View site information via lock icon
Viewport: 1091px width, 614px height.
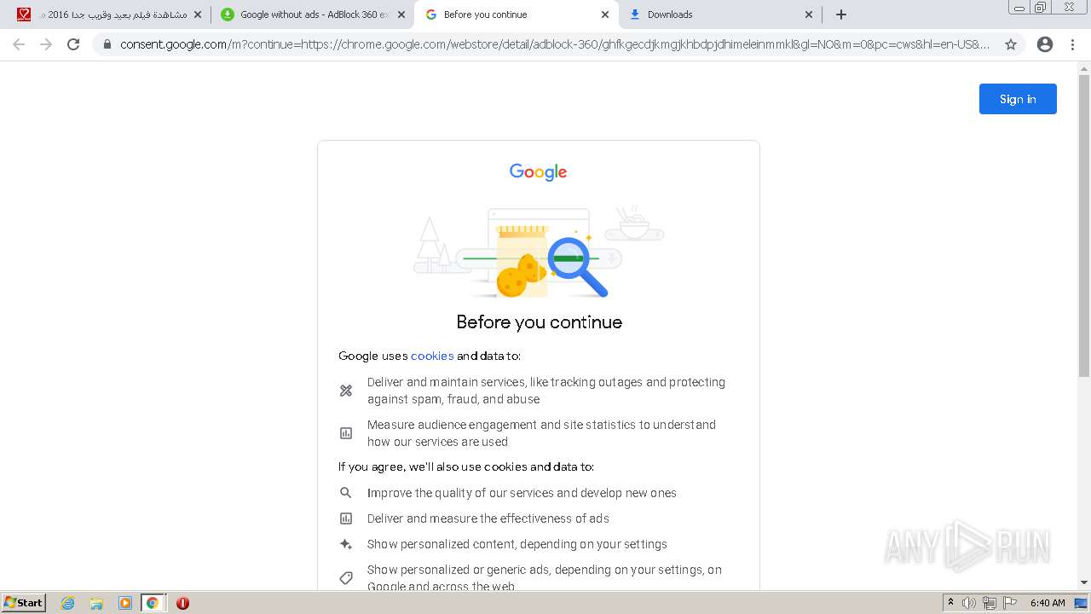coord(107,44)
